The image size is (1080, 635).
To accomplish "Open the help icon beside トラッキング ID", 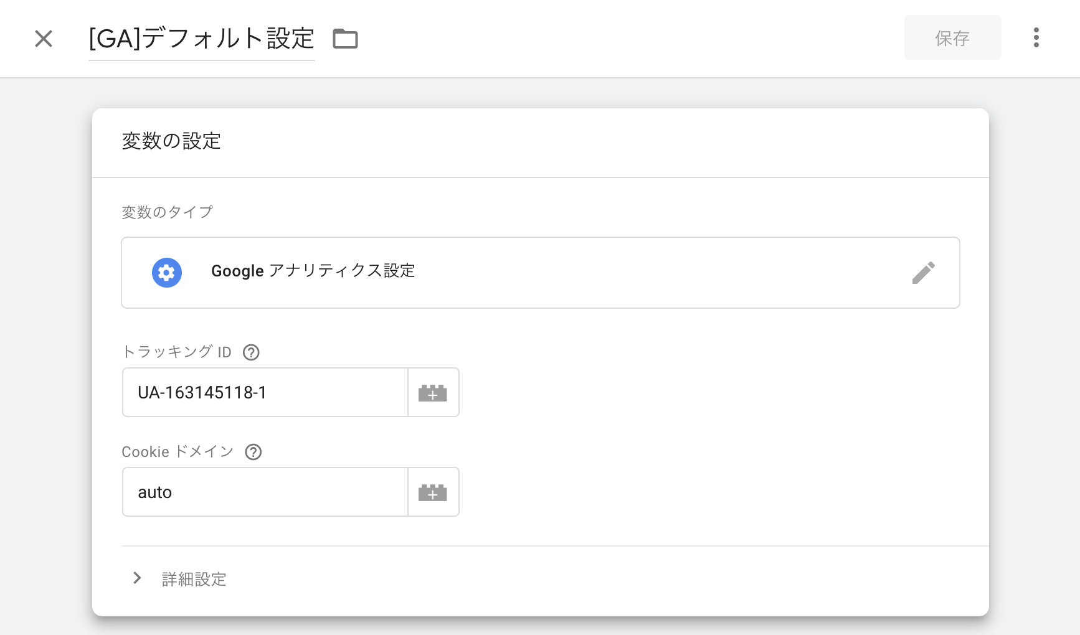I will click(251, 352).
